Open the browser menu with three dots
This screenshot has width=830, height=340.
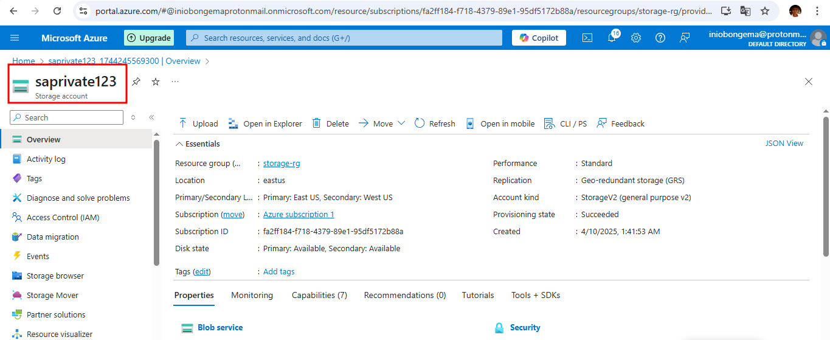coord(817,11)
